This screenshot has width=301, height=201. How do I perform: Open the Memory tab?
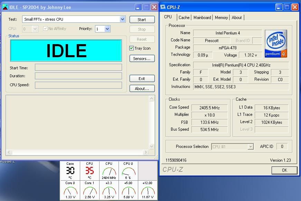(221, 18)
